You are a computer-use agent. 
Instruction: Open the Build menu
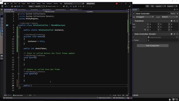pyautogui.click(x=28, y=4)
